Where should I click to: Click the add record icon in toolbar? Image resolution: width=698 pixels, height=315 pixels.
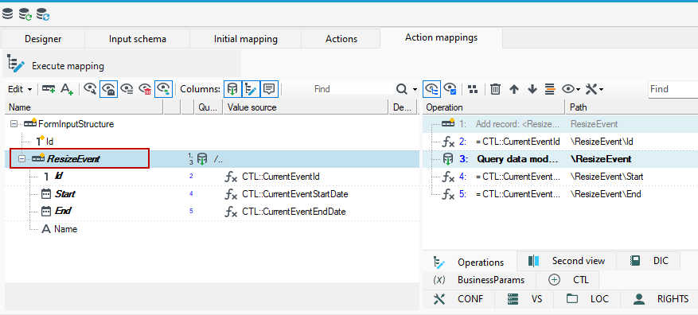click(49, 89)
